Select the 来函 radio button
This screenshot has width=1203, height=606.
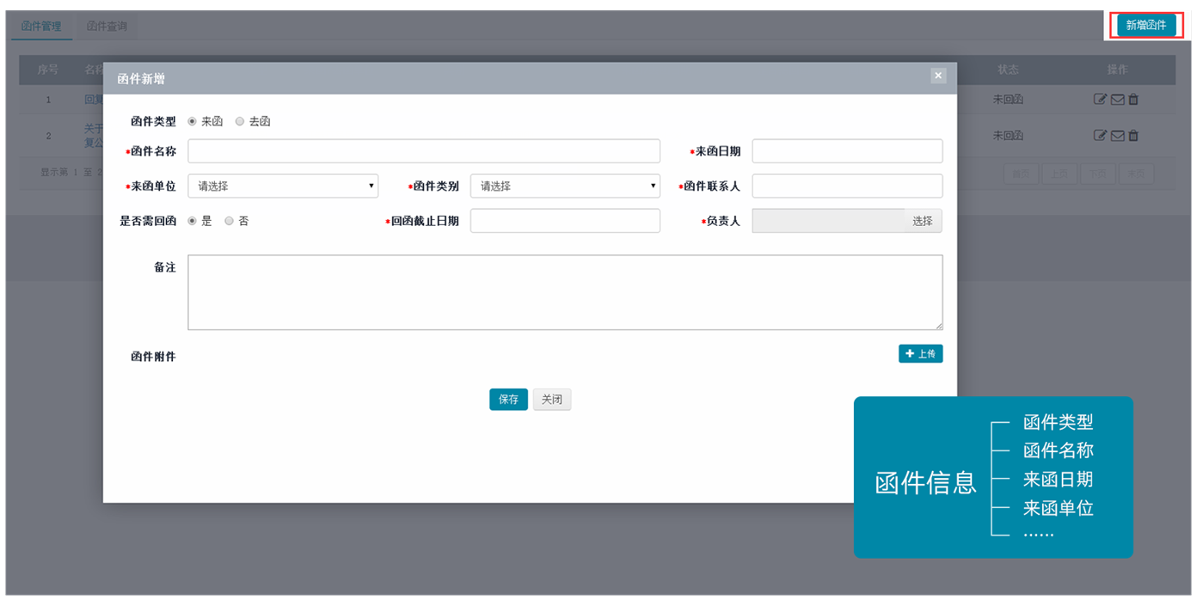pyautogui.click(x=192, y=122)
